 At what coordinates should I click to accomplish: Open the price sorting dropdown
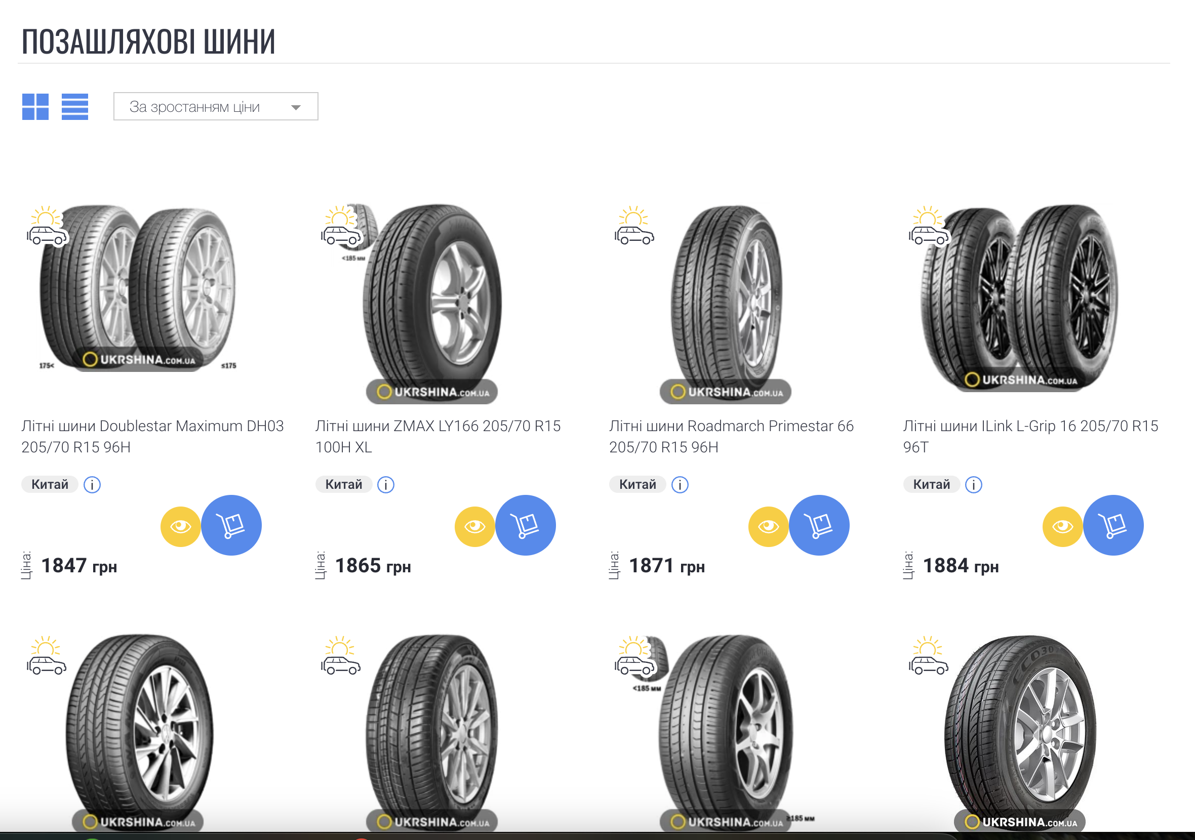click(x=216, y=107)
